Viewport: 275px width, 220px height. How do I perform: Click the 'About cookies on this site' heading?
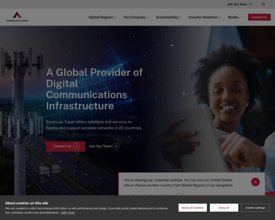coord(27,203)
